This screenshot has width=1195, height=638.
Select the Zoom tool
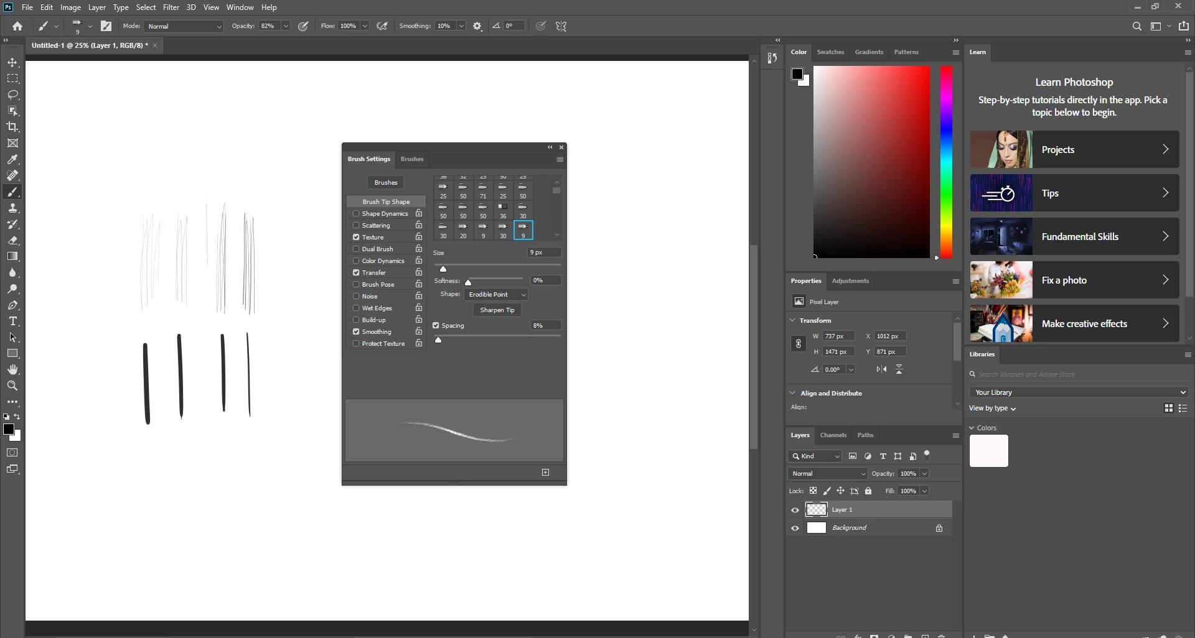click(x=12, y=386)
